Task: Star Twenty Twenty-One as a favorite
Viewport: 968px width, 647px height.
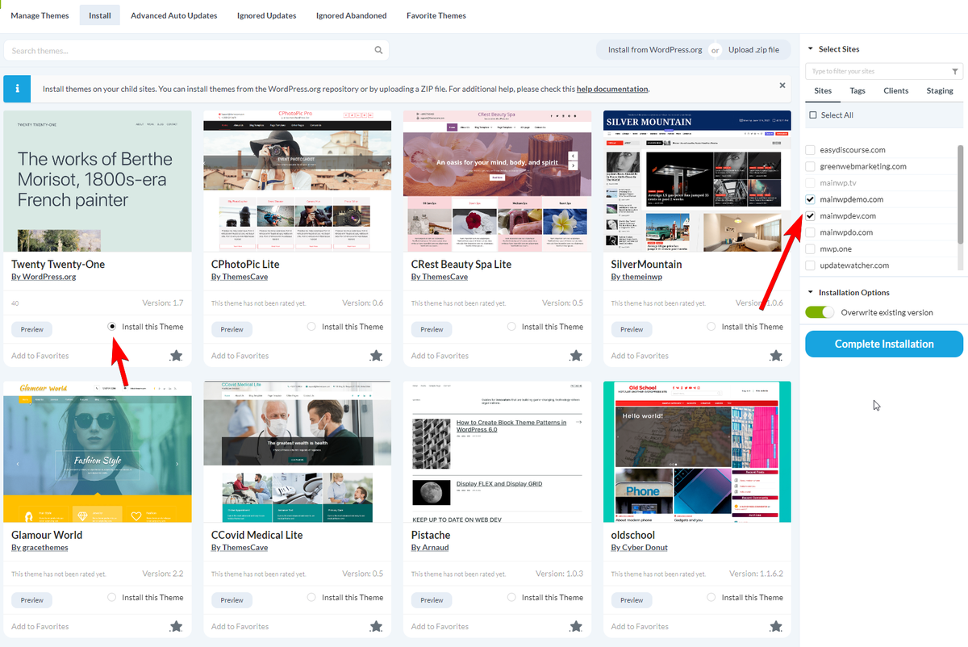Action: [177, 355]
